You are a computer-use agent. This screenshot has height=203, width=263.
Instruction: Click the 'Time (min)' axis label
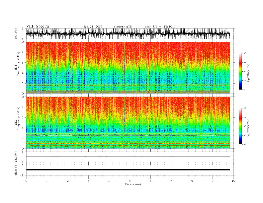pos(133,184)
